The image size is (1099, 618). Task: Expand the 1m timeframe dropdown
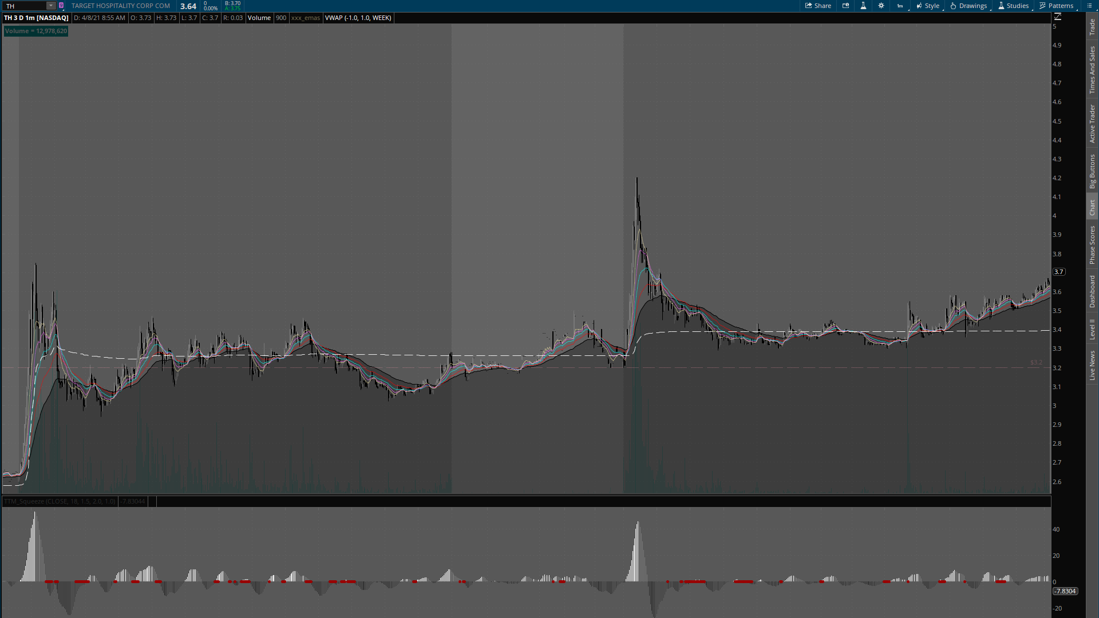pyautogui.click(x=900, y=6)
